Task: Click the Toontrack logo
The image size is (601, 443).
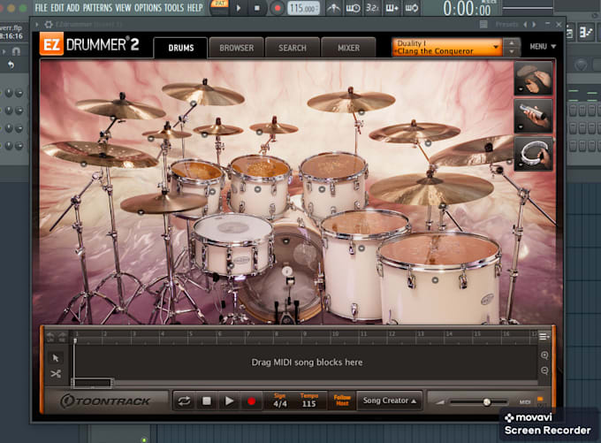Action: point(105,401)
